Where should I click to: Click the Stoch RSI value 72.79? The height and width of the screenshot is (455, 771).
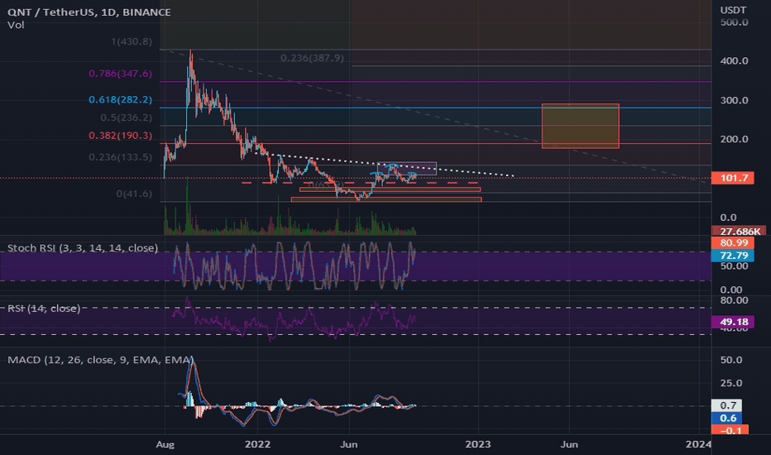tap(733, 256)
